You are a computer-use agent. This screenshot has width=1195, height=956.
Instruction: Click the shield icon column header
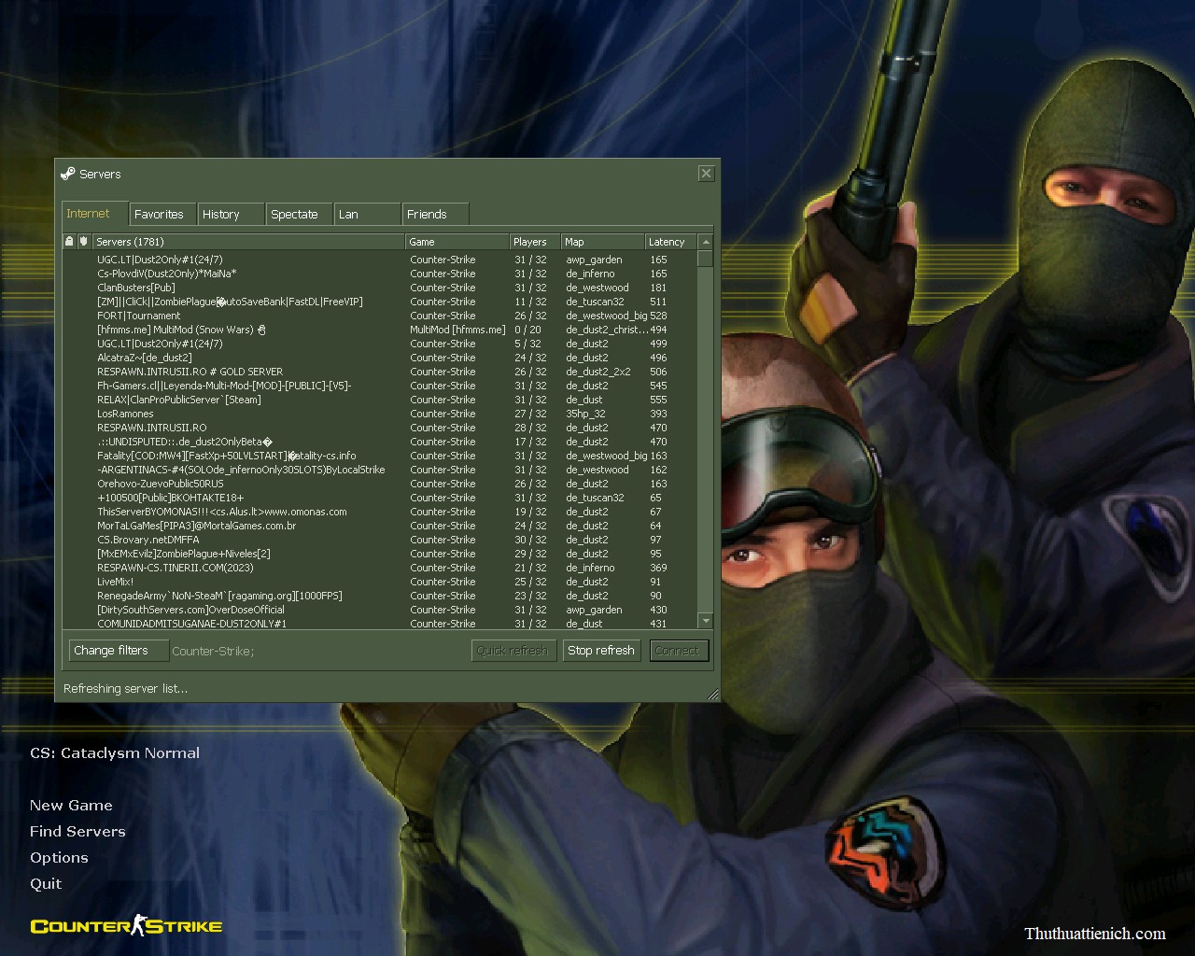click(83, 241)
